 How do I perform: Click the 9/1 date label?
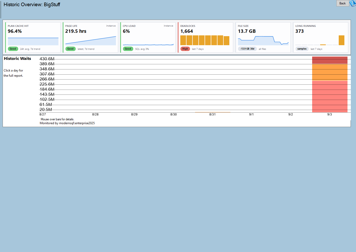[252, 114]
